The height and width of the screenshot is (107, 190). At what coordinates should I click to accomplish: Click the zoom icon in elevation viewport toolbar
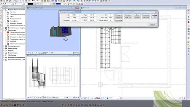click(x=30, y=97)
